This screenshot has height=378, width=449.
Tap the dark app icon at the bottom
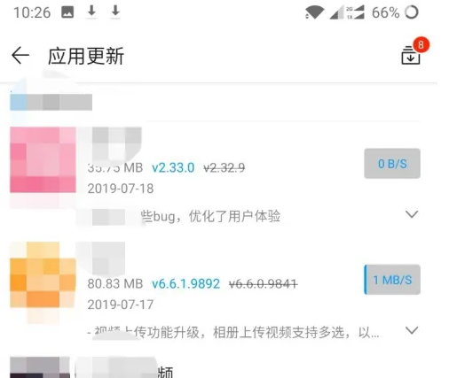click(x=40, y=367)
